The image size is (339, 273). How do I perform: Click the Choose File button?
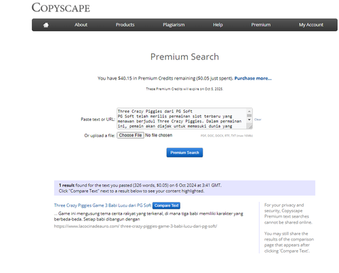pyautogui.click(x=130, y=135)
